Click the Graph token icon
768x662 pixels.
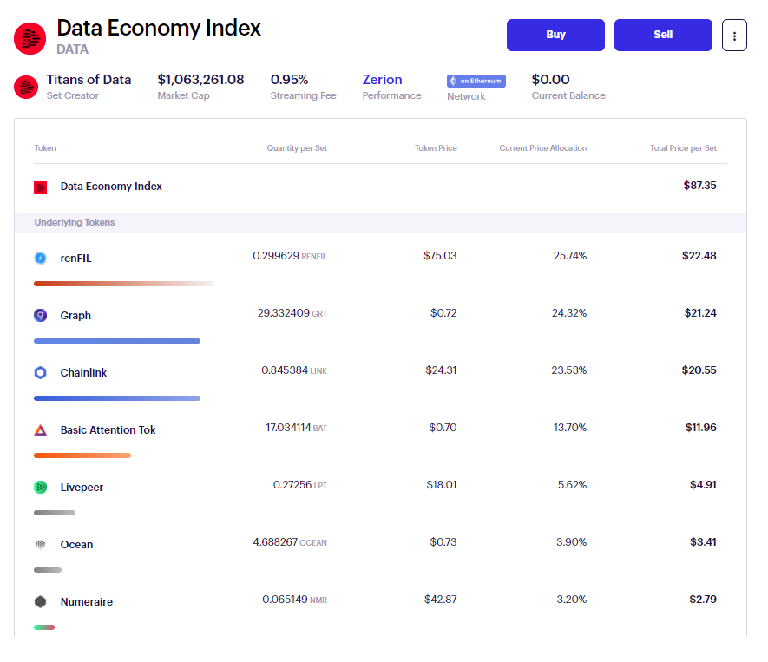point(40,316)
